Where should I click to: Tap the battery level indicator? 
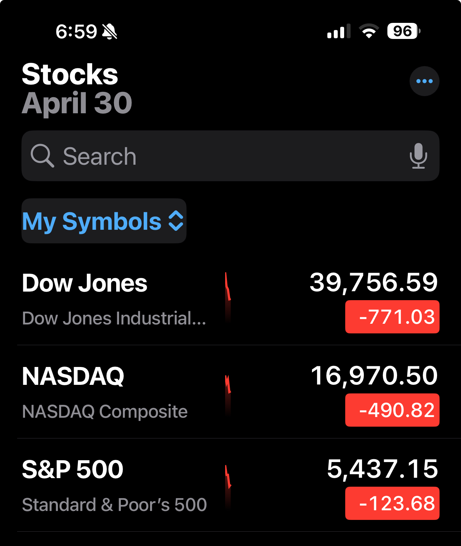tap(404, 31)
